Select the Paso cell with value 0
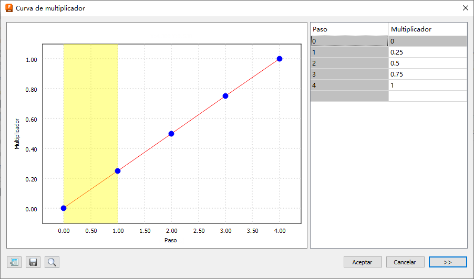This screenshot has width=474, height=279. point(349,41)
